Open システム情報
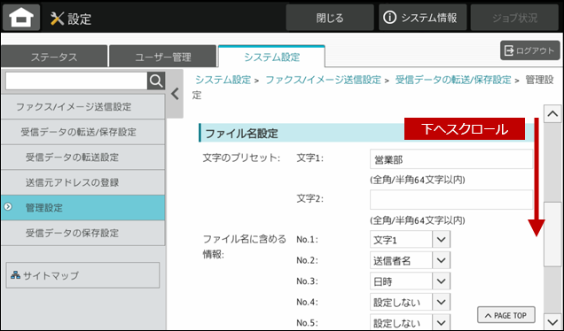Viewport: 564px width, 331px height. click(422, 18)
